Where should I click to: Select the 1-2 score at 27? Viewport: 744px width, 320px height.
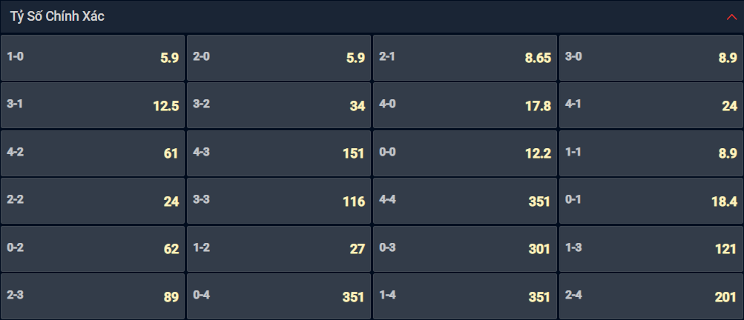pos(278,248)
